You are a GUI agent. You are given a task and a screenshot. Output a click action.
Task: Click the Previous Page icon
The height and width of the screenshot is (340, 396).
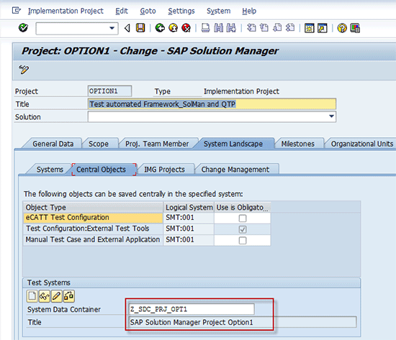(264, 28)
